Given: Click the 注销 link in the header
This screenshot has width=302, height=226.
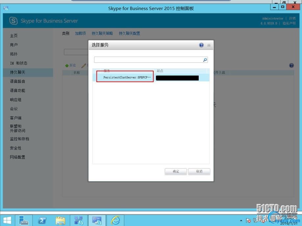Looking at the screenshot, I should point(292,18).
